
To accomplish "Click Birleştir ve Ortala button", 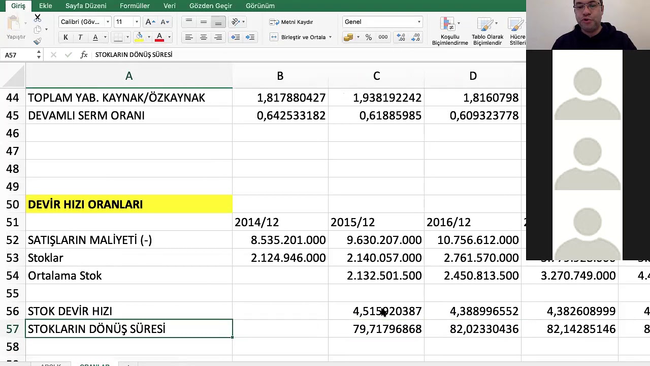I will pyautogui.click(x=298, y=37).
